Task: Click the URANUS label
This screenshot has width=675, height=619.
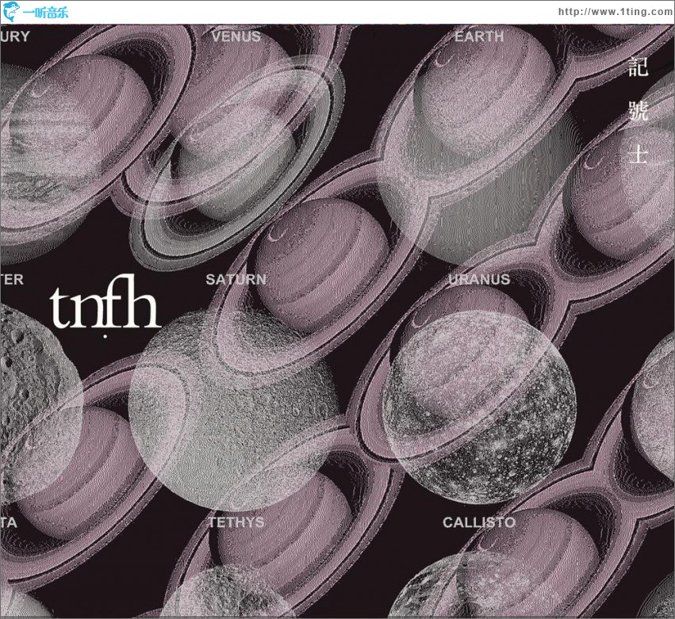Action: click(479, 280)
